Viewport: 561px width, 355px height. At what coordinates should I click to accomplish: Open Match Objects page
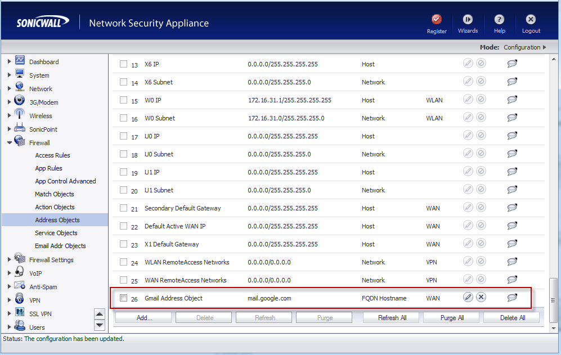tap(55, 194)
